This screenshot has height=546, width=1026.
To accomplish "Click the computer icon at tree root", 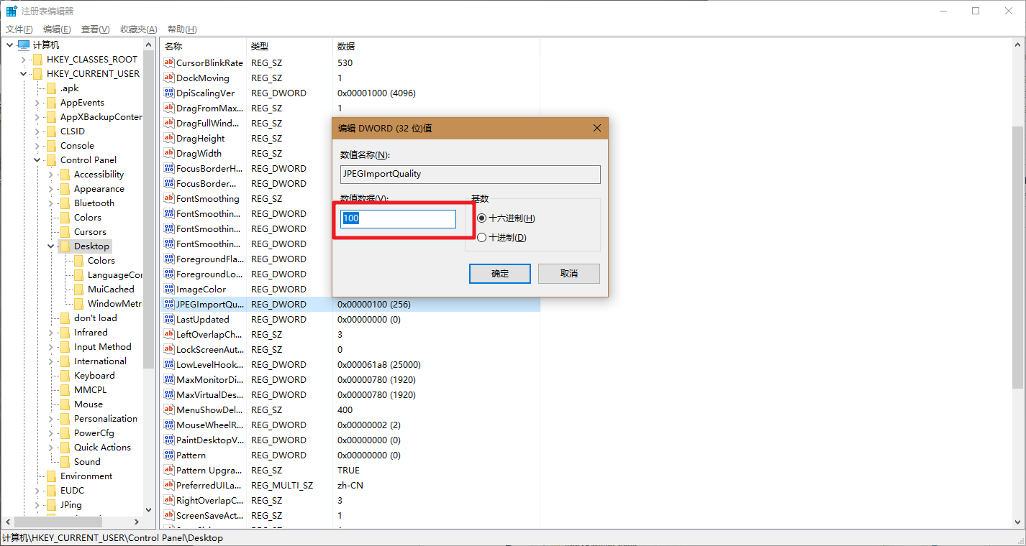I will pos(24,45).
